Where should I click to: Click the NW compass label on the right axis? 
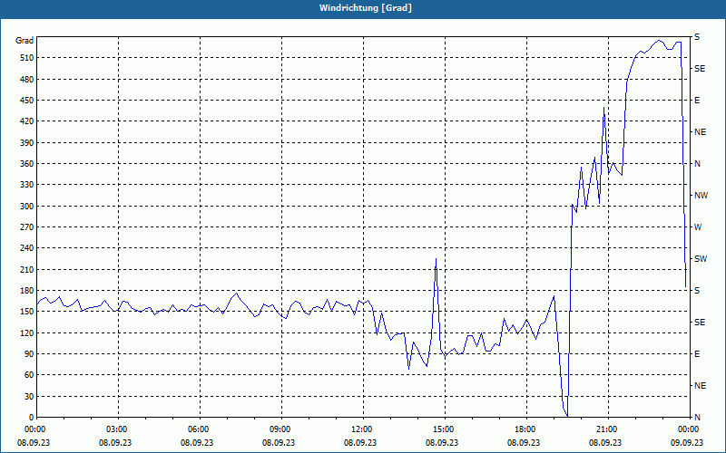[701, 196]
